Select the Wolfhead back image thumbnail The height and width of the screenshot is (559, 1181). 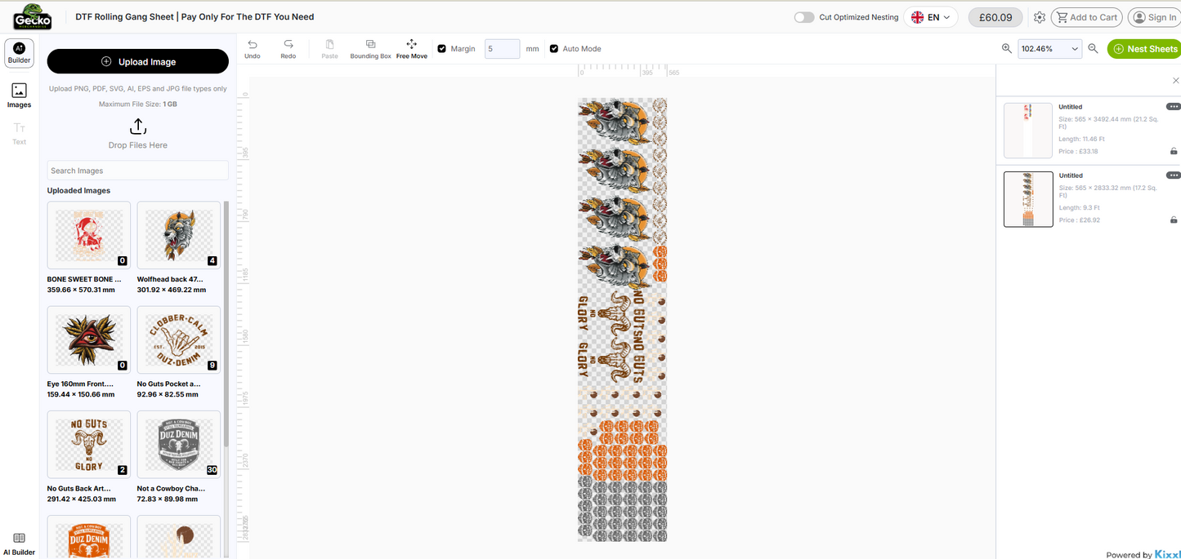coord(179,235)
